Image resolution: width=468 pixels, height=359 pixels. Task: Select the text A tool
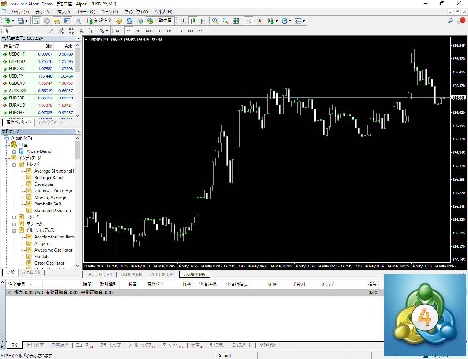[81, 31]
